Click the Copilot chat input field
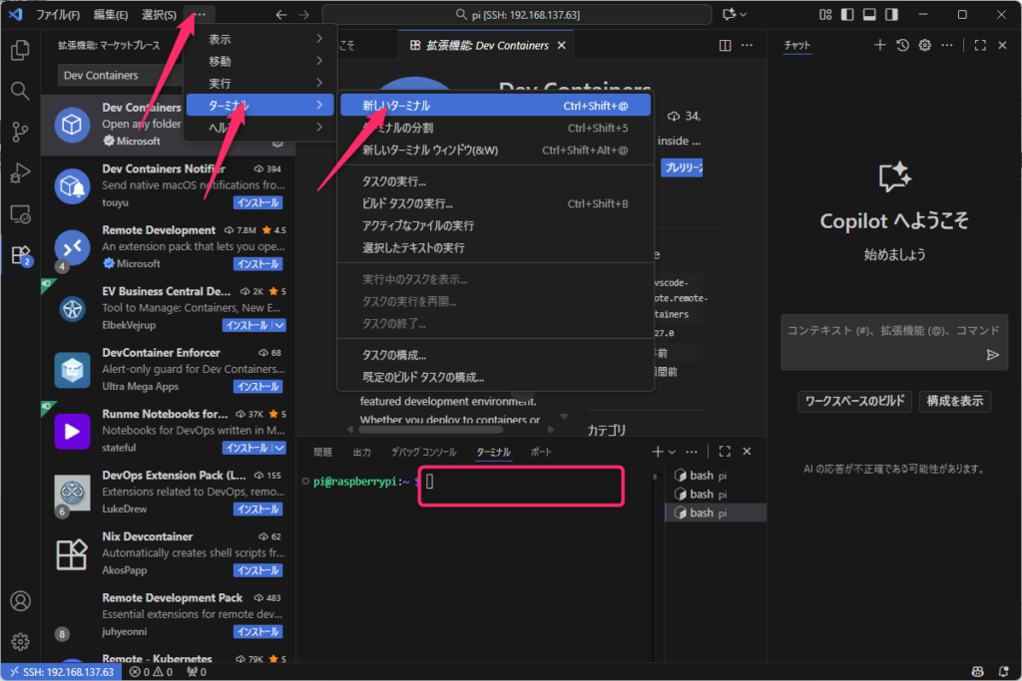 tap(883, 330)
